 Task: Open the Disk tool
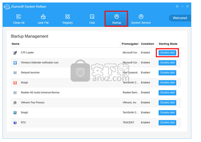tap(92, 19)
